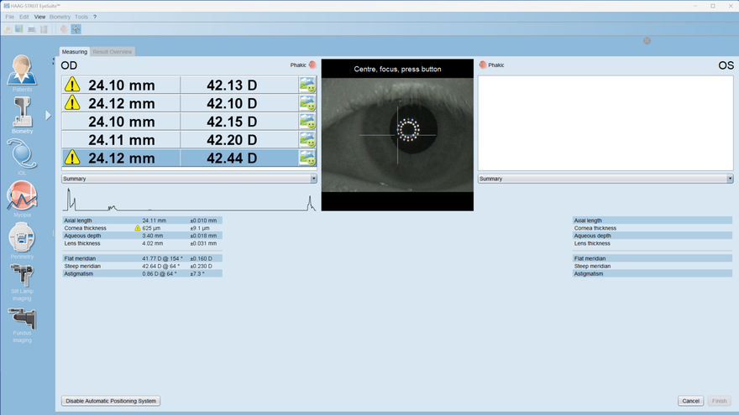Click the Cancel button

coord(690,401)
